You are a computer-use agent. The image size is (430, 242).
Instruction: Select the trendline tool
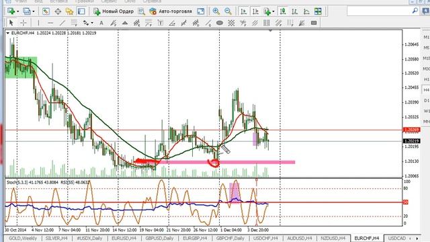62,23
